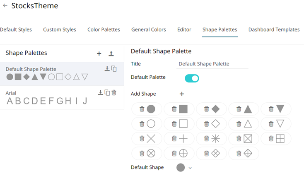The image size is (304, 176).
Task: Expand the Default Shape dropdown
Action: [x=190, y=168]
